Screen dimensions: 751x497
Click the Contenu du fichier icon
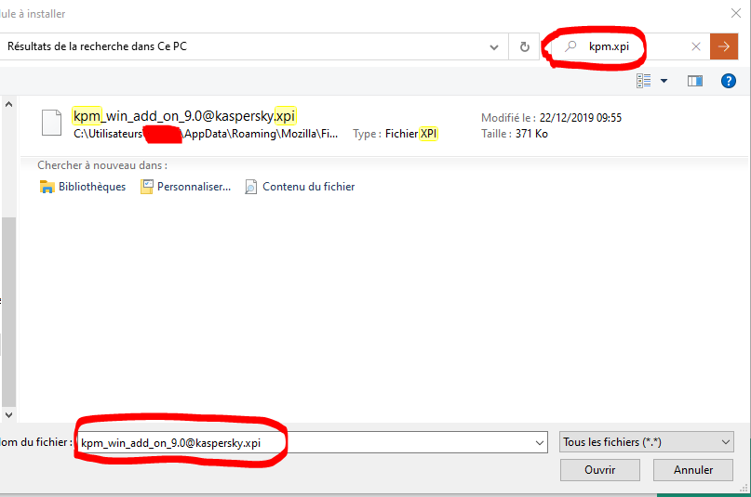point(251,187)
